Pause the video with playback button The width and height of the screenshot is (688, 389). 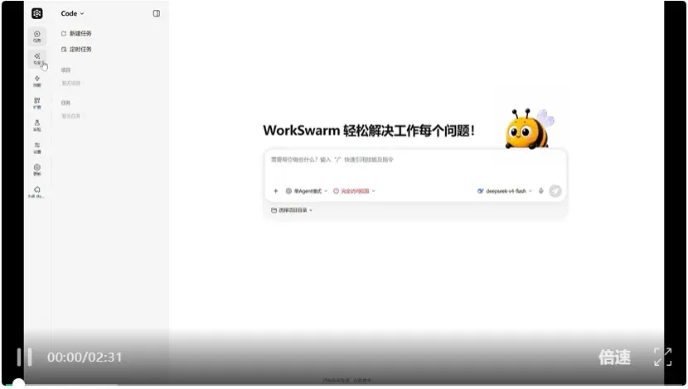tap(24, 357)
